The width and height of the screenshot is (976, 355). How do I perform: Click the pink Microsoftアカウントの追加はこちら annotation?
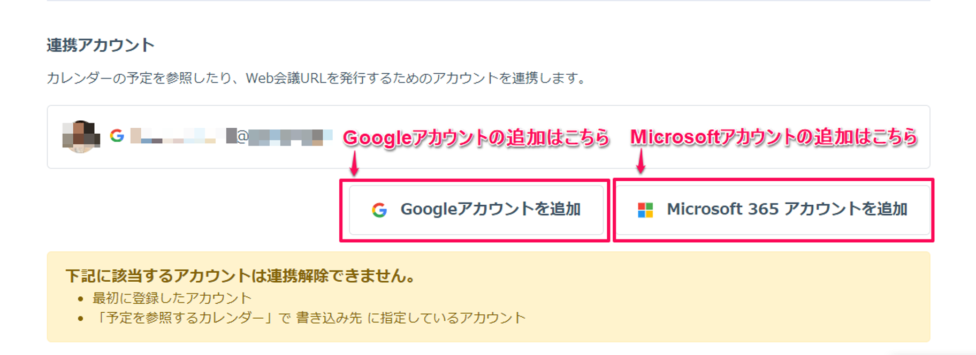tap(774, 137)
